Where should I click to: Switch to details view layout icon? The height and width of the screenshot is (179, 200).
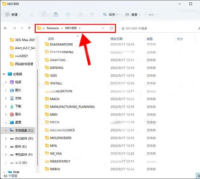pyautogui.click(x=198, y=176)
